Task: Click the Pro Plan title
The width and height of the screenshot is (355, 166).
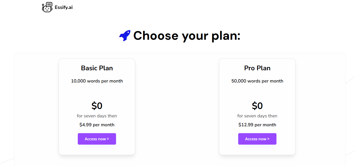Action: click(257, 68)
